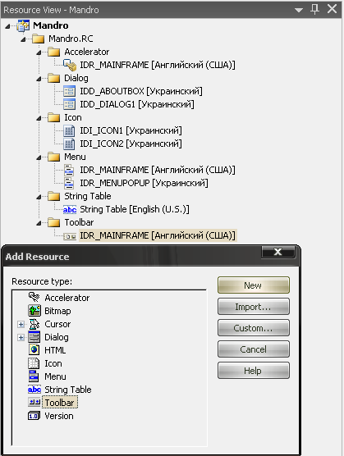Screen dimensions: 344x456
Task: Select Bitmap resource type
Action: (x=57, y=311)
